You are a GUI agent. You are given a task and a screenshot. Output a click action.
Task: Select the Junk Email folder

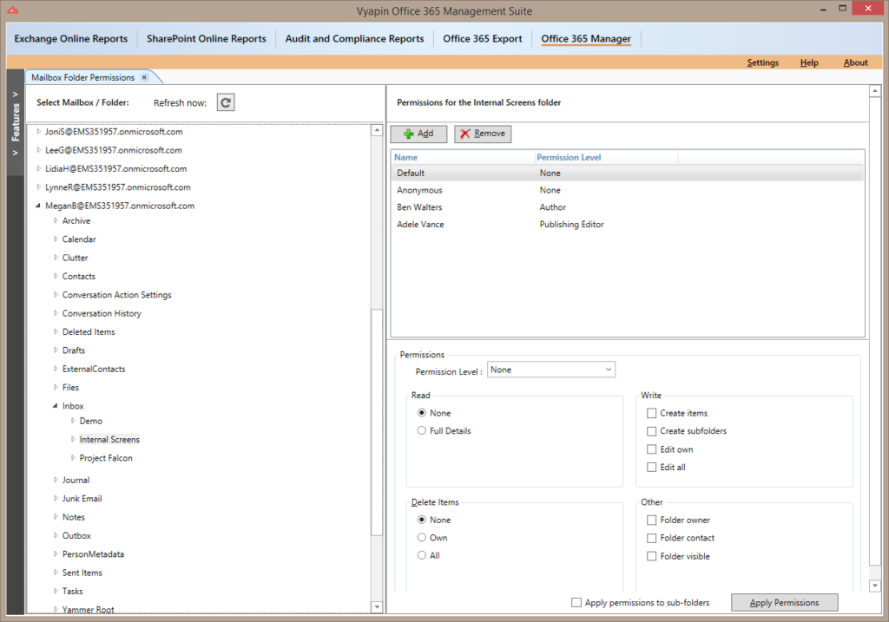[x=82, y=499]
